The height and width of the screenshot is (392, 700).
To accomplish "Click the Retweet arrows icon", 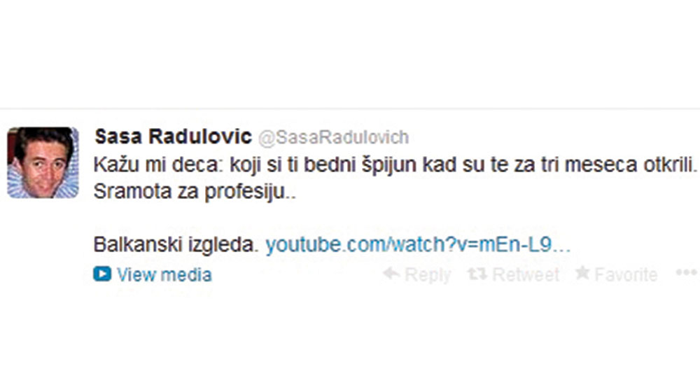I will pyautogui.click(x=477, y=274).
